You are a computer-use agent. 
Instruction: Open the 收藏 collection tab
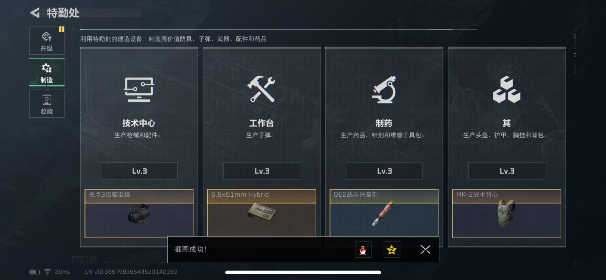(x=47, y=104)
